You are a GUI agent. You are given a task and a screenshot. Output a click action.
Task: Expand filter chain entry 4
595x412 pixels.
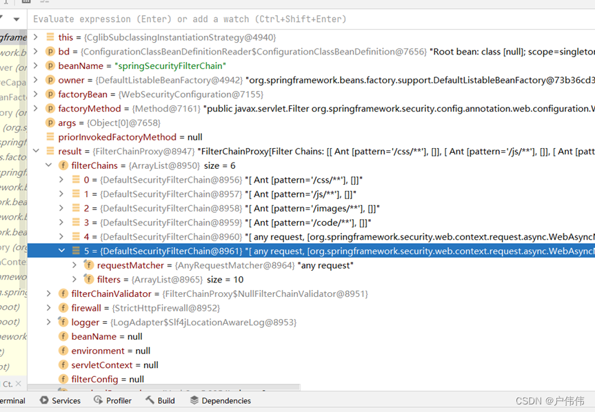61,236
